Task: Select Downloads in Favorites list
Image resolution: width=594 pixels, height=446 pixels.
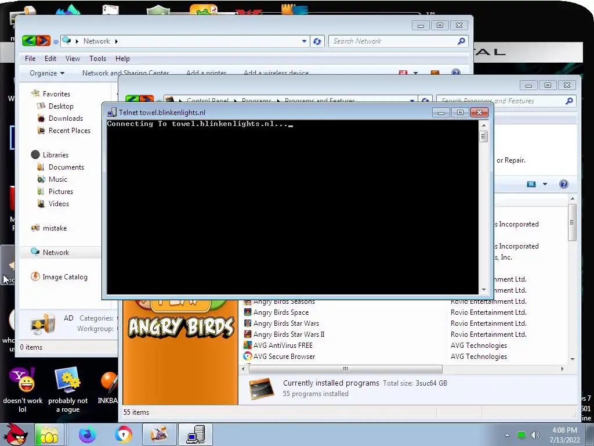Action: click(x=65, y=118)
